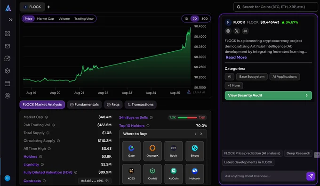Click info icon next to Total Supply
Screen dimensions: 320x186
click(x=48, y=133)
